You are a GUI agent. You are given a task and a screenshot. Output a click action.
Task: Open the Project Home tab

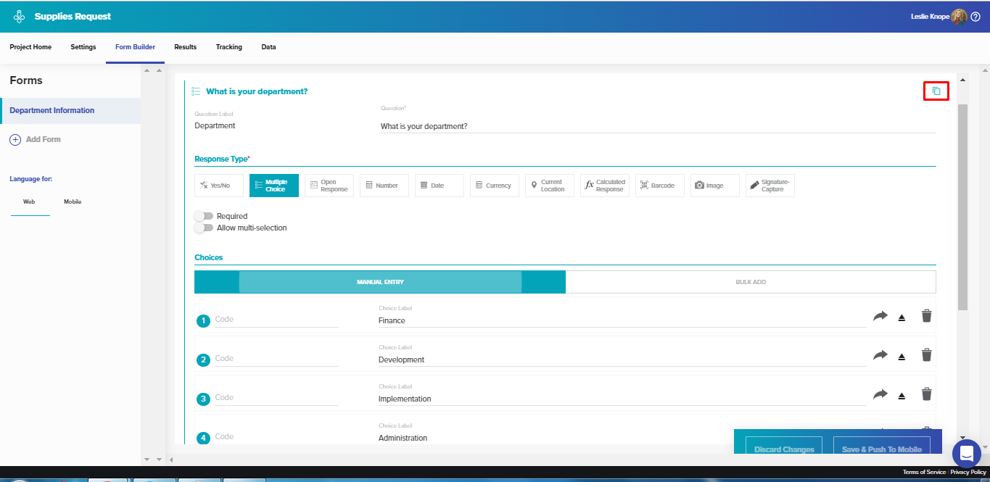tap(30, 47)
